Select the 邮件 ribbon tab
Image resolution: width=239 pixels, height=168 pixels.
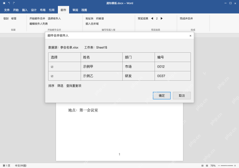(63, 10)
